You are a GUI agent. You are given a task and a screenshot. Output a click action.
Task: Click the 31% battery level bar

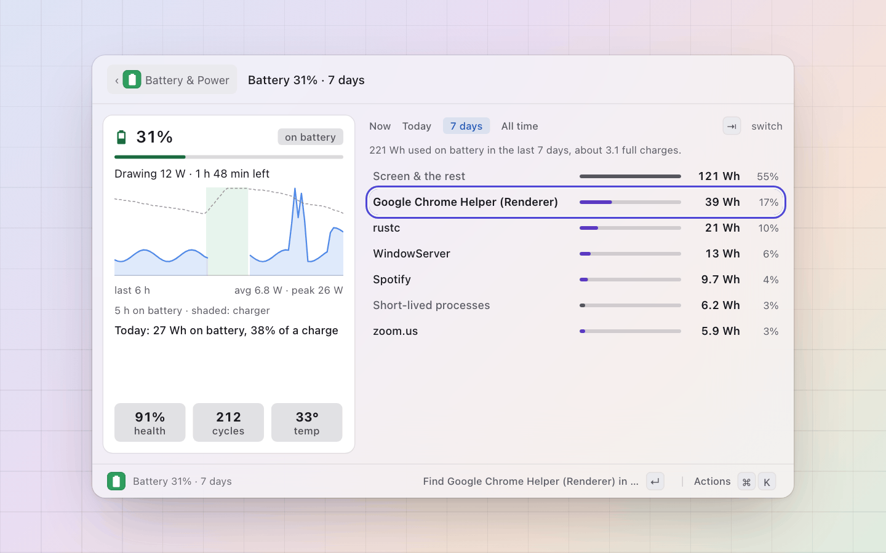click(229, 157)
